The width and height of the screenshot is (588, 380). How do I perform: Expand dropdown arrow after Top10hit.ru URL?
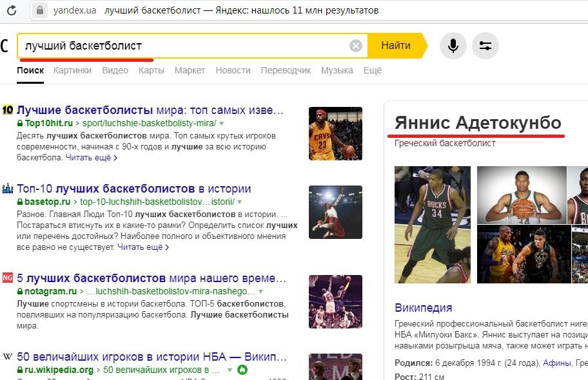coord(221,123)
